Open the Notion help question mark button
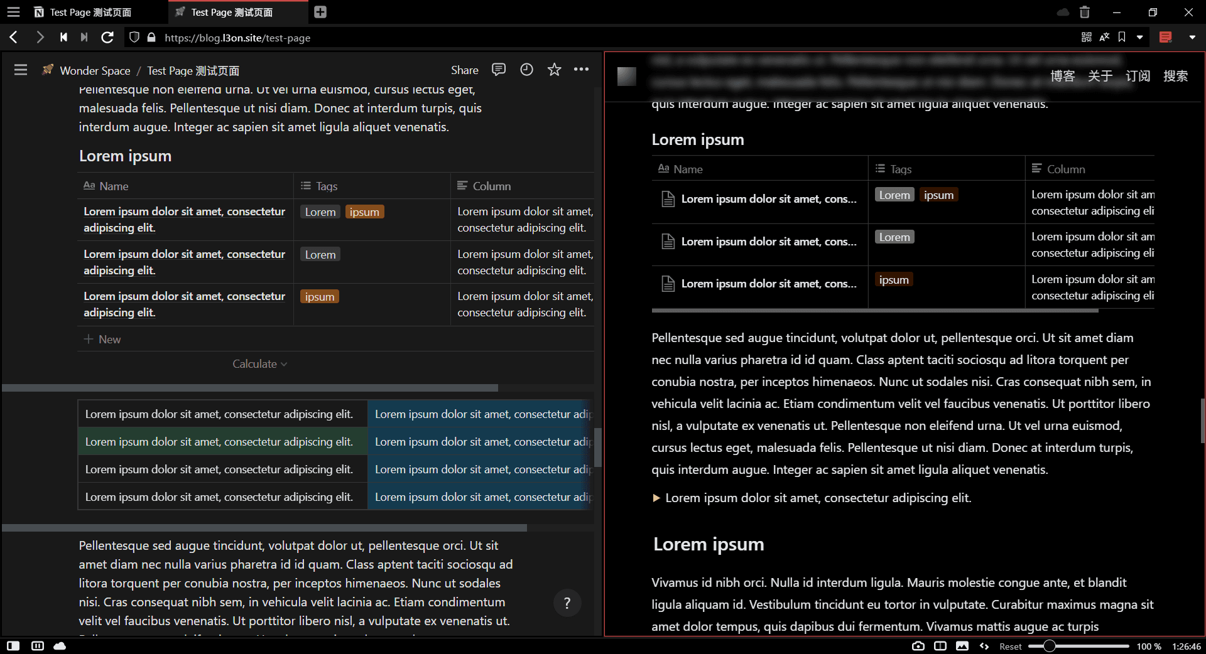 567,603
